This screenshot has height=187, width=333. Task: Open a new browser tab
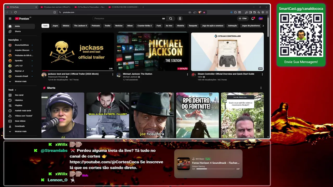pos(143,7)
